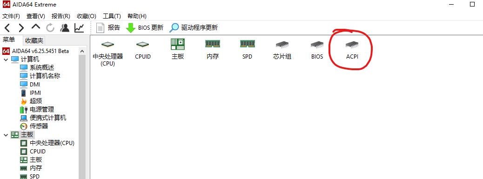
Task: Open the 文件(F) menu
Action: 11,16
